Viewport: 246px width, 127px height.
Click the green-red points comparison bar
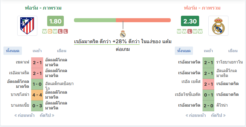coord(122,20)
